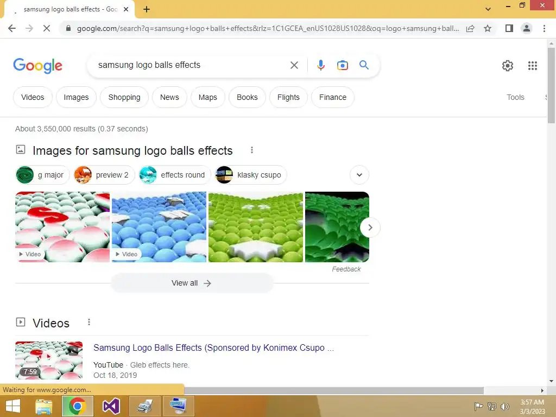Select the effects round image chip
The height and width of the screenshot is (417, 556).
coord(175,175)
